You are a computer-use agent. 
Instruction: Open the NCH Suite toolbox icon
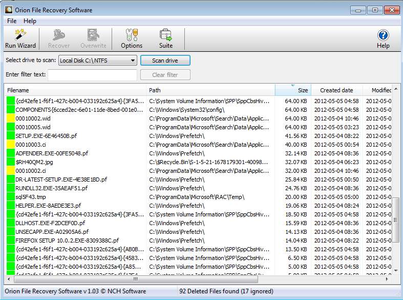pos(165,38)
